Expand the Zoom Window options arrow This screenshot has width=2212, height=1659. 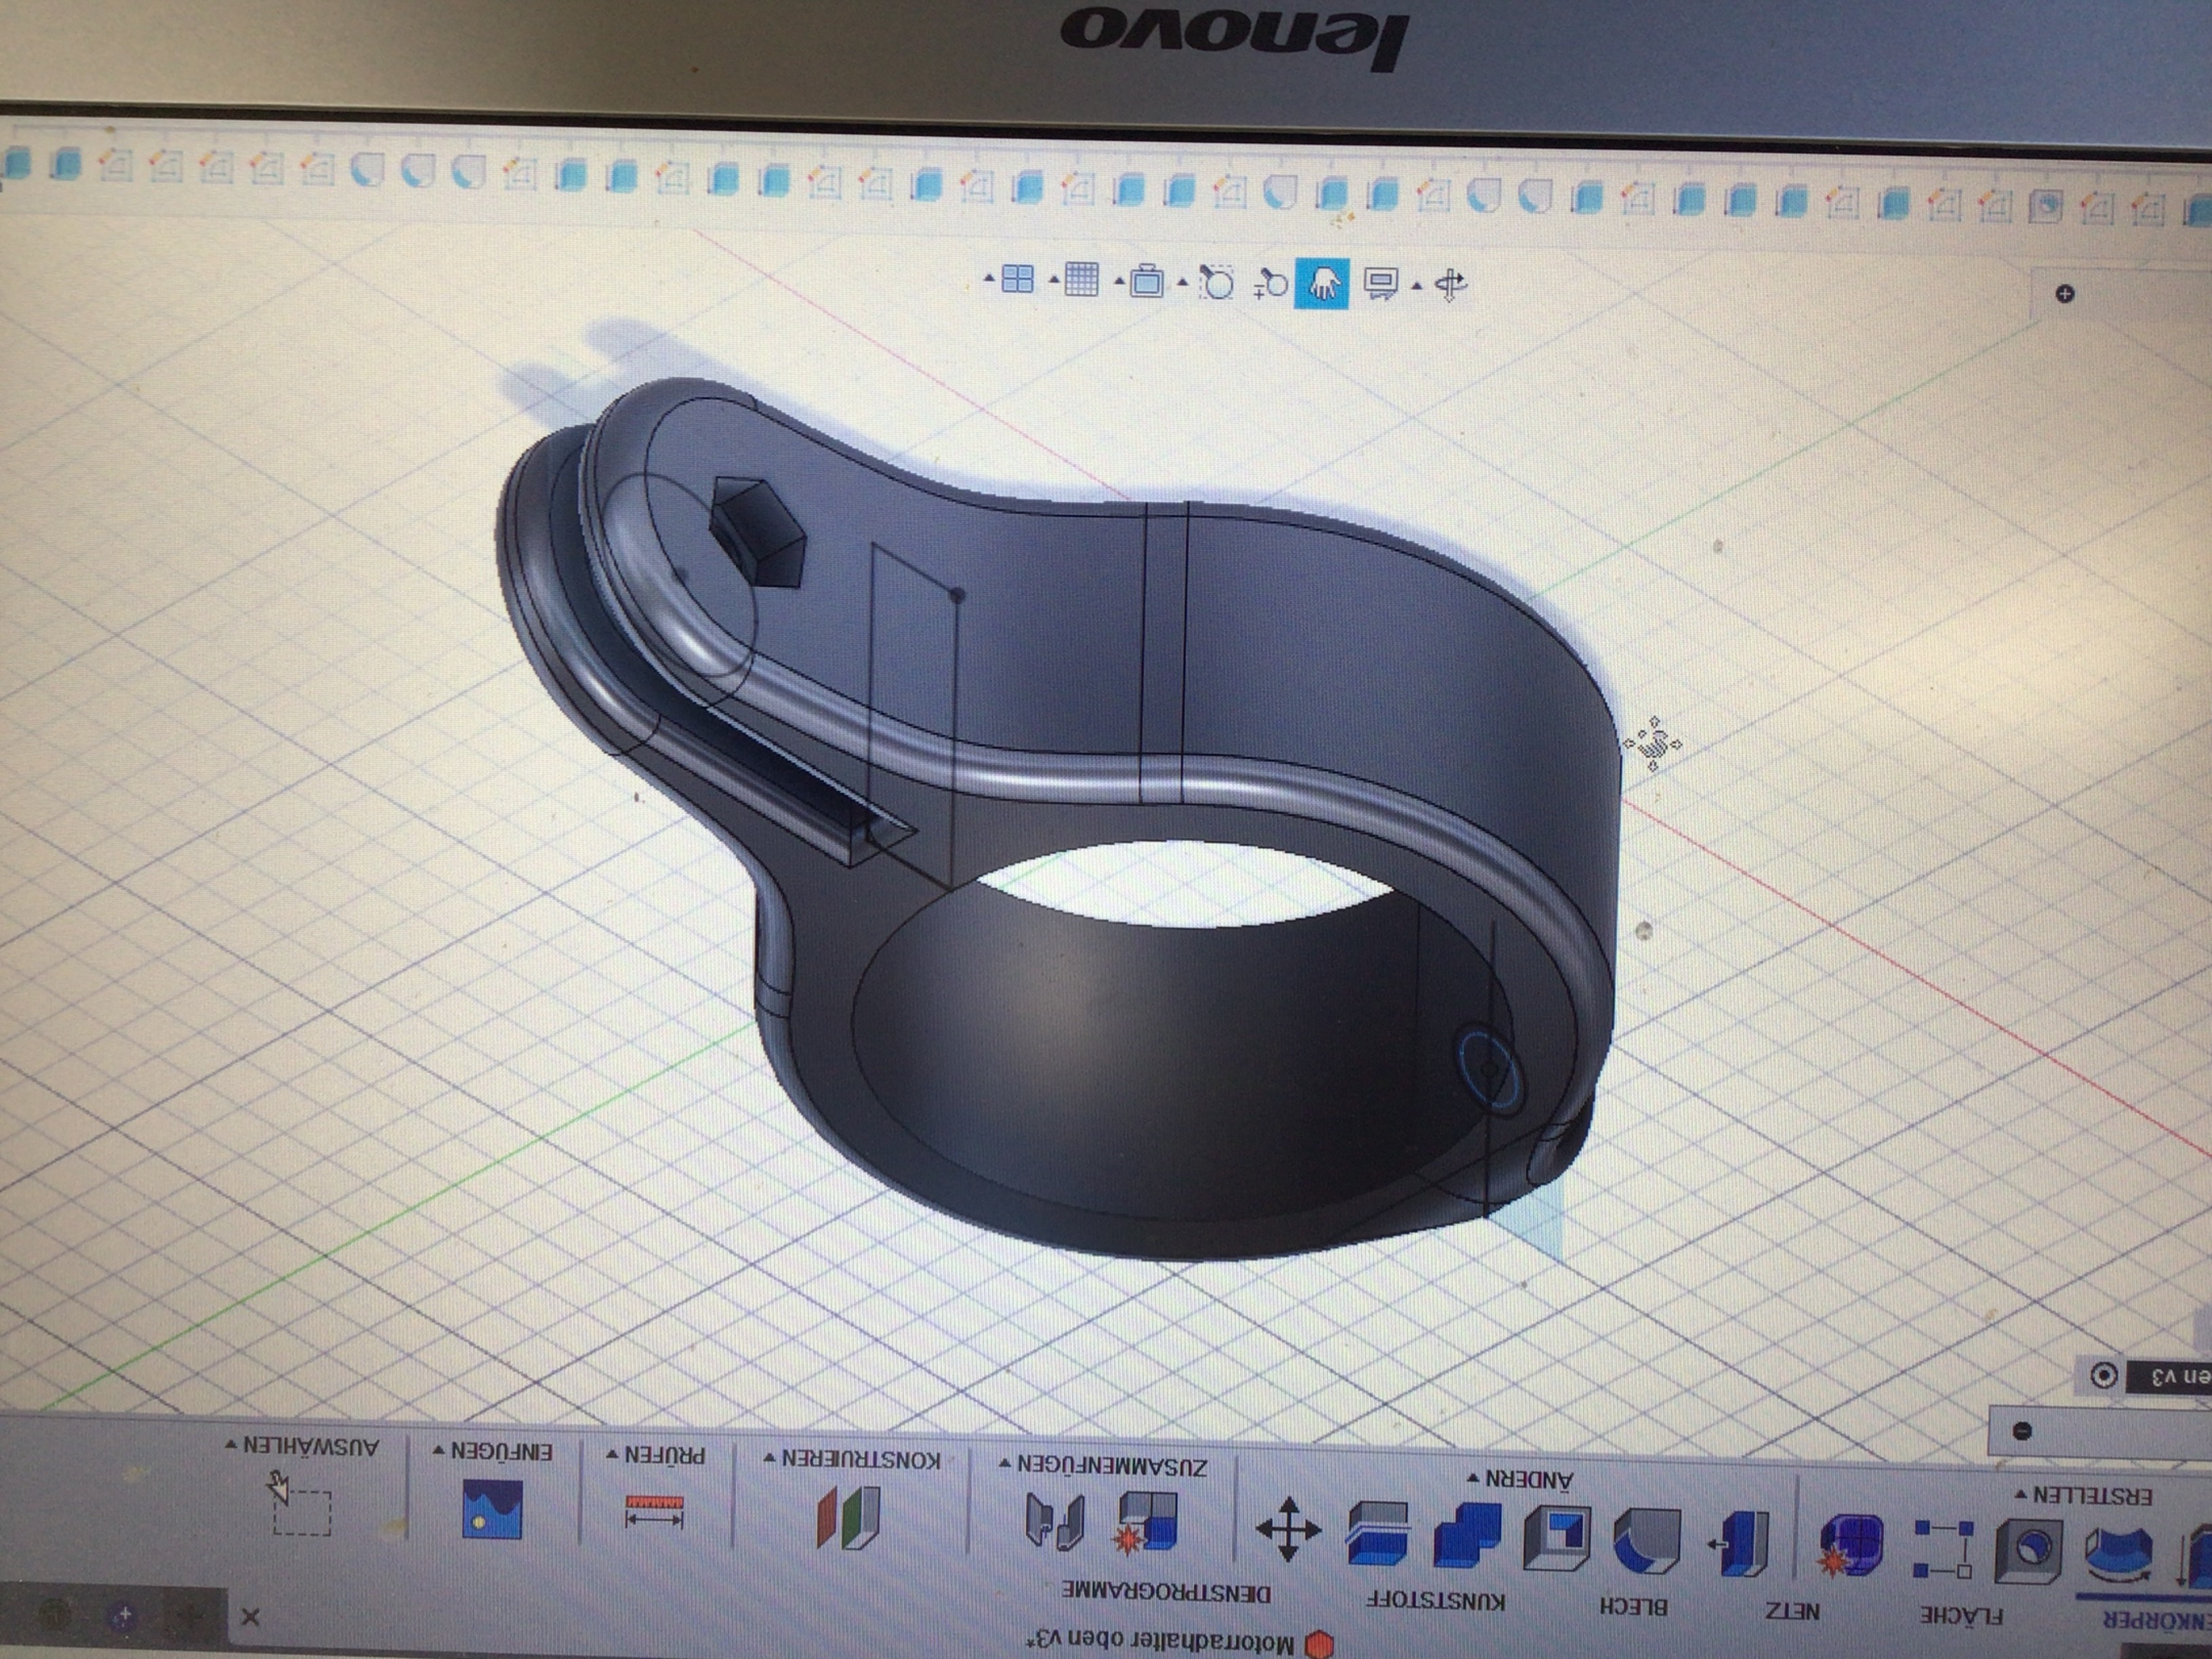(x=1183, y=283)
